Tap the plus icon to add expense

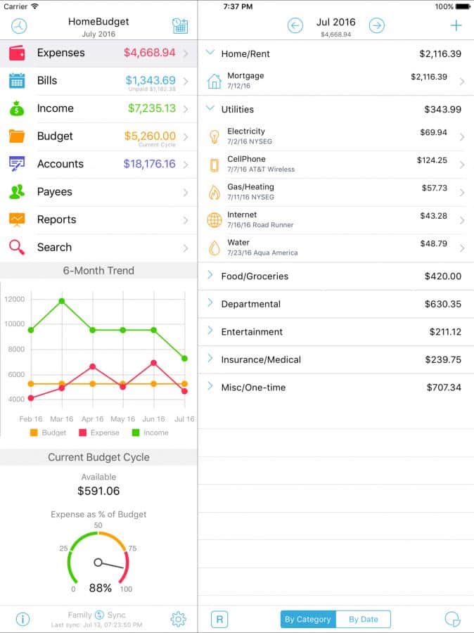coord(456,26)
